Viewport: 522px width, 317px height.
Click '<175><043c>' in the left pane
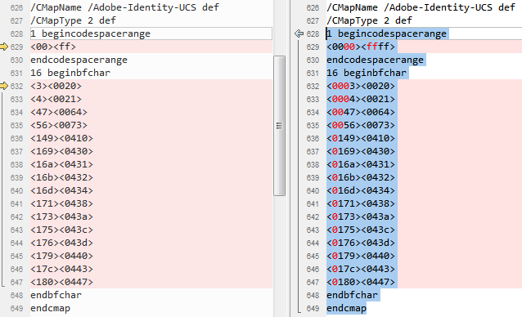pyautogui.click(x=61, y=230)
